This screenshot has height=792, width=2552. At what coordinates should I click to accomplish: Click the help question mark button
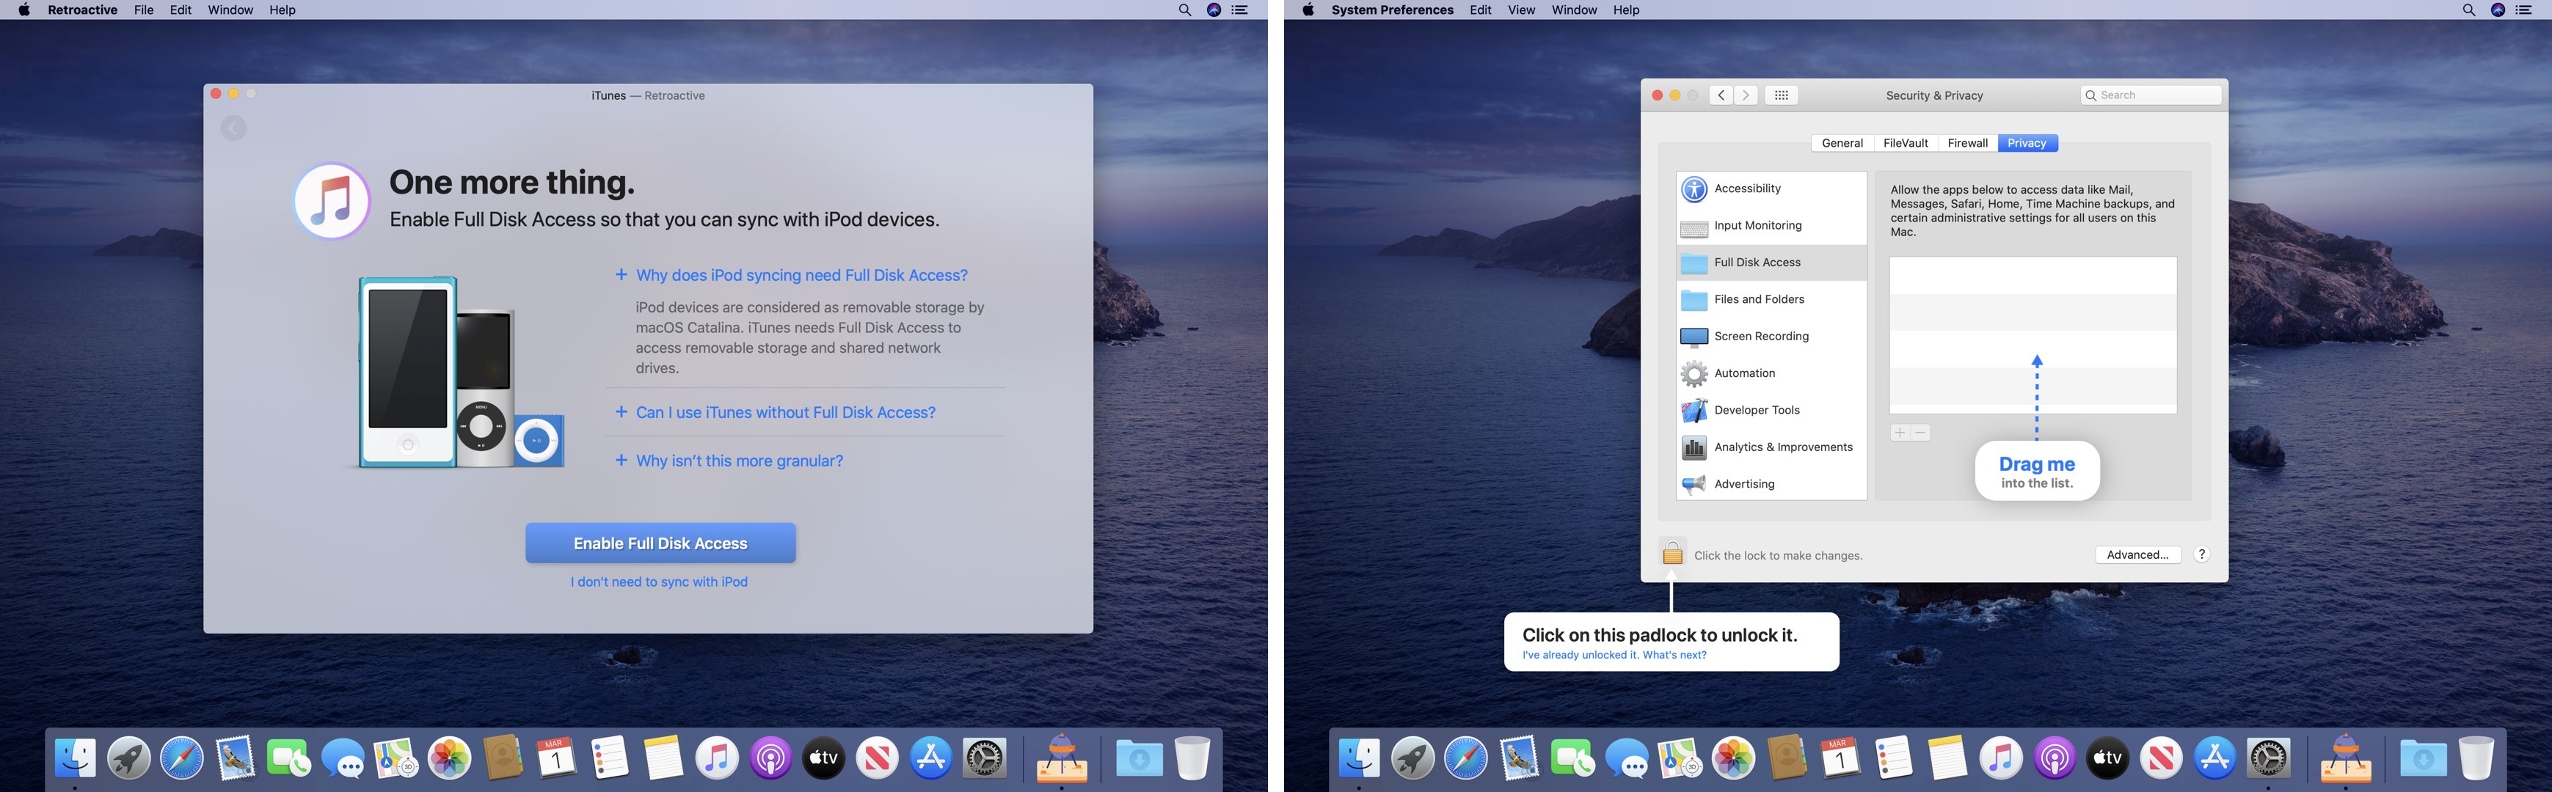(x=2201, y=554)
